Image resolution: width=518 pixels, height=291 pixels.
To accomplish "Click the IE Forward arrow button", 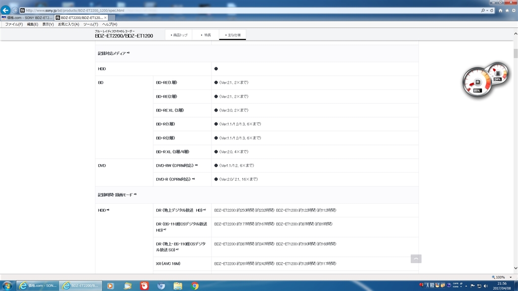I will click(15, 11).
